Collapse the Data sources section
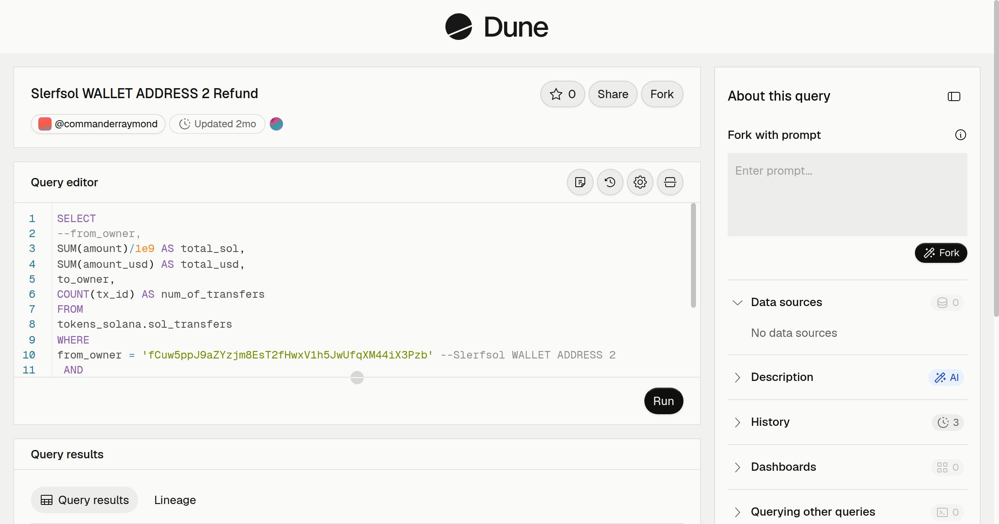This screenshot has height=524, width=999. tap(738, 302)
